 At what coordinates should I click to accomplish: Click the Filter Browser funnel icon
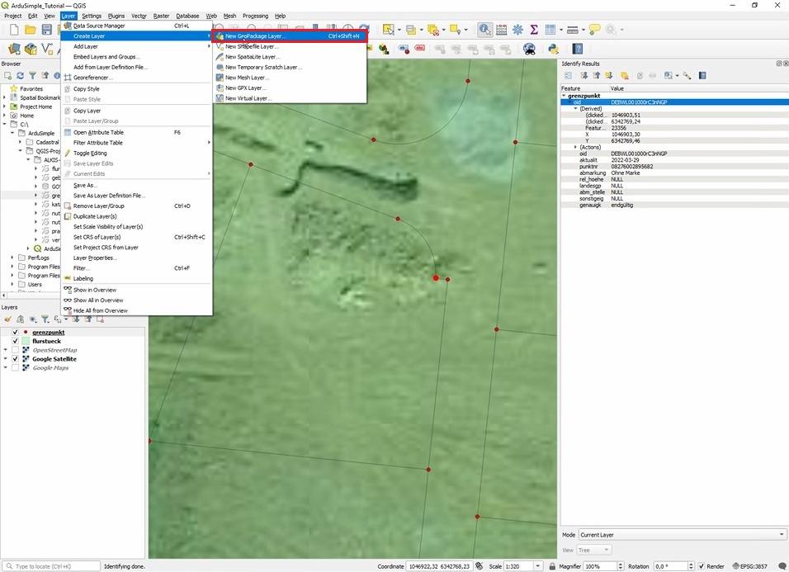point(33,75)
